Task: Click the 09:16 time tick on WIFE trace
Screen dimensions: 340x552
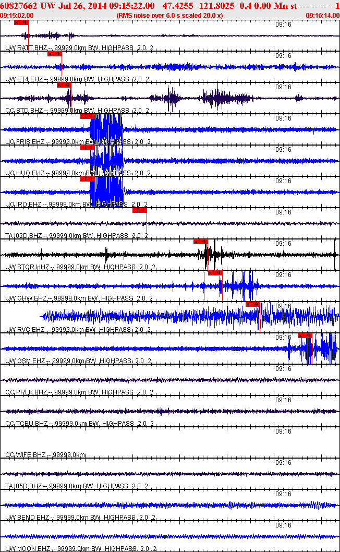Action: tap(283, 431)
